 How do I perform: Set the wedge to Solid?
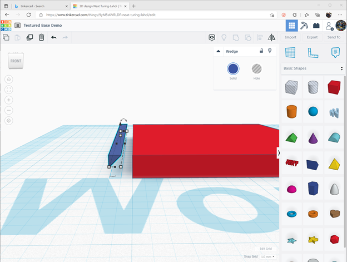pos(233,68)
